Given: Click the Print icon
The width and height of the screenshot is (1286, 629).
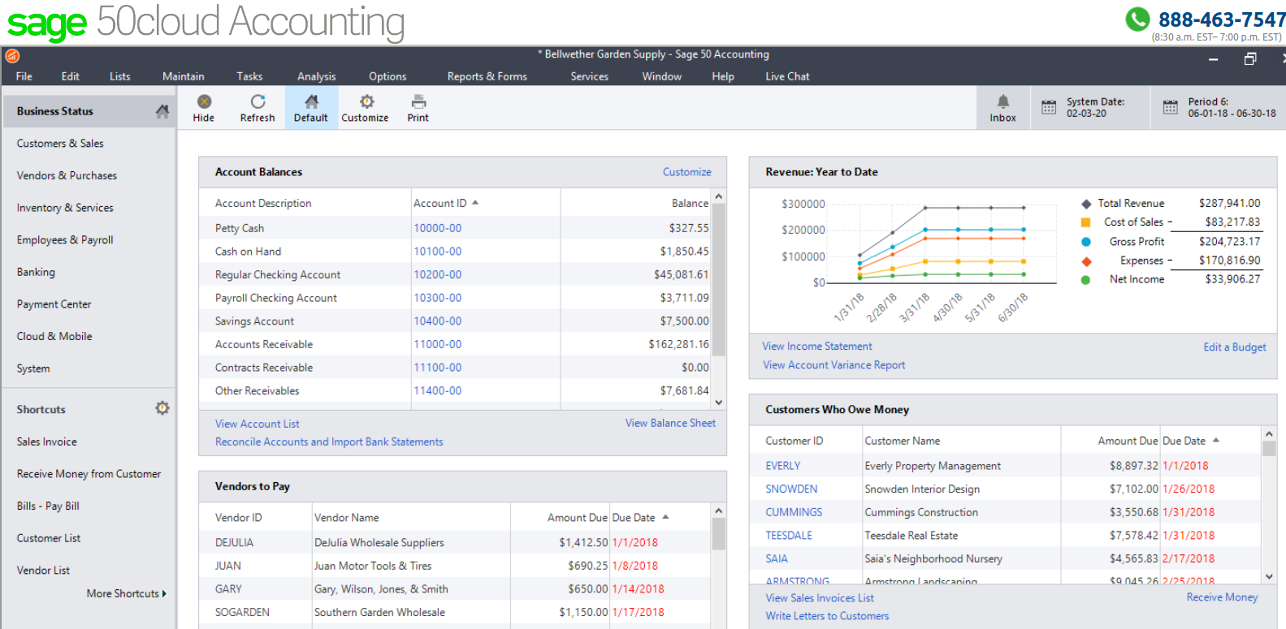Looking at the screenshot, I should 418,102.
